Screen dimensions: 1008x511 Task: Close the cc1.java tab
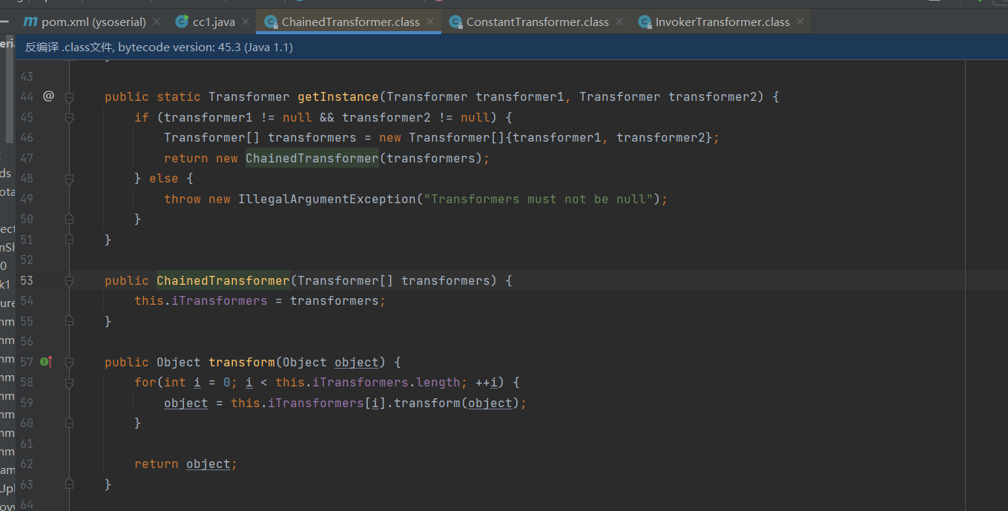[x=245, y=22]
